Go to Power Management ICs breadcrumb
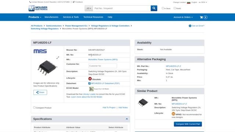 coord(76,26)
